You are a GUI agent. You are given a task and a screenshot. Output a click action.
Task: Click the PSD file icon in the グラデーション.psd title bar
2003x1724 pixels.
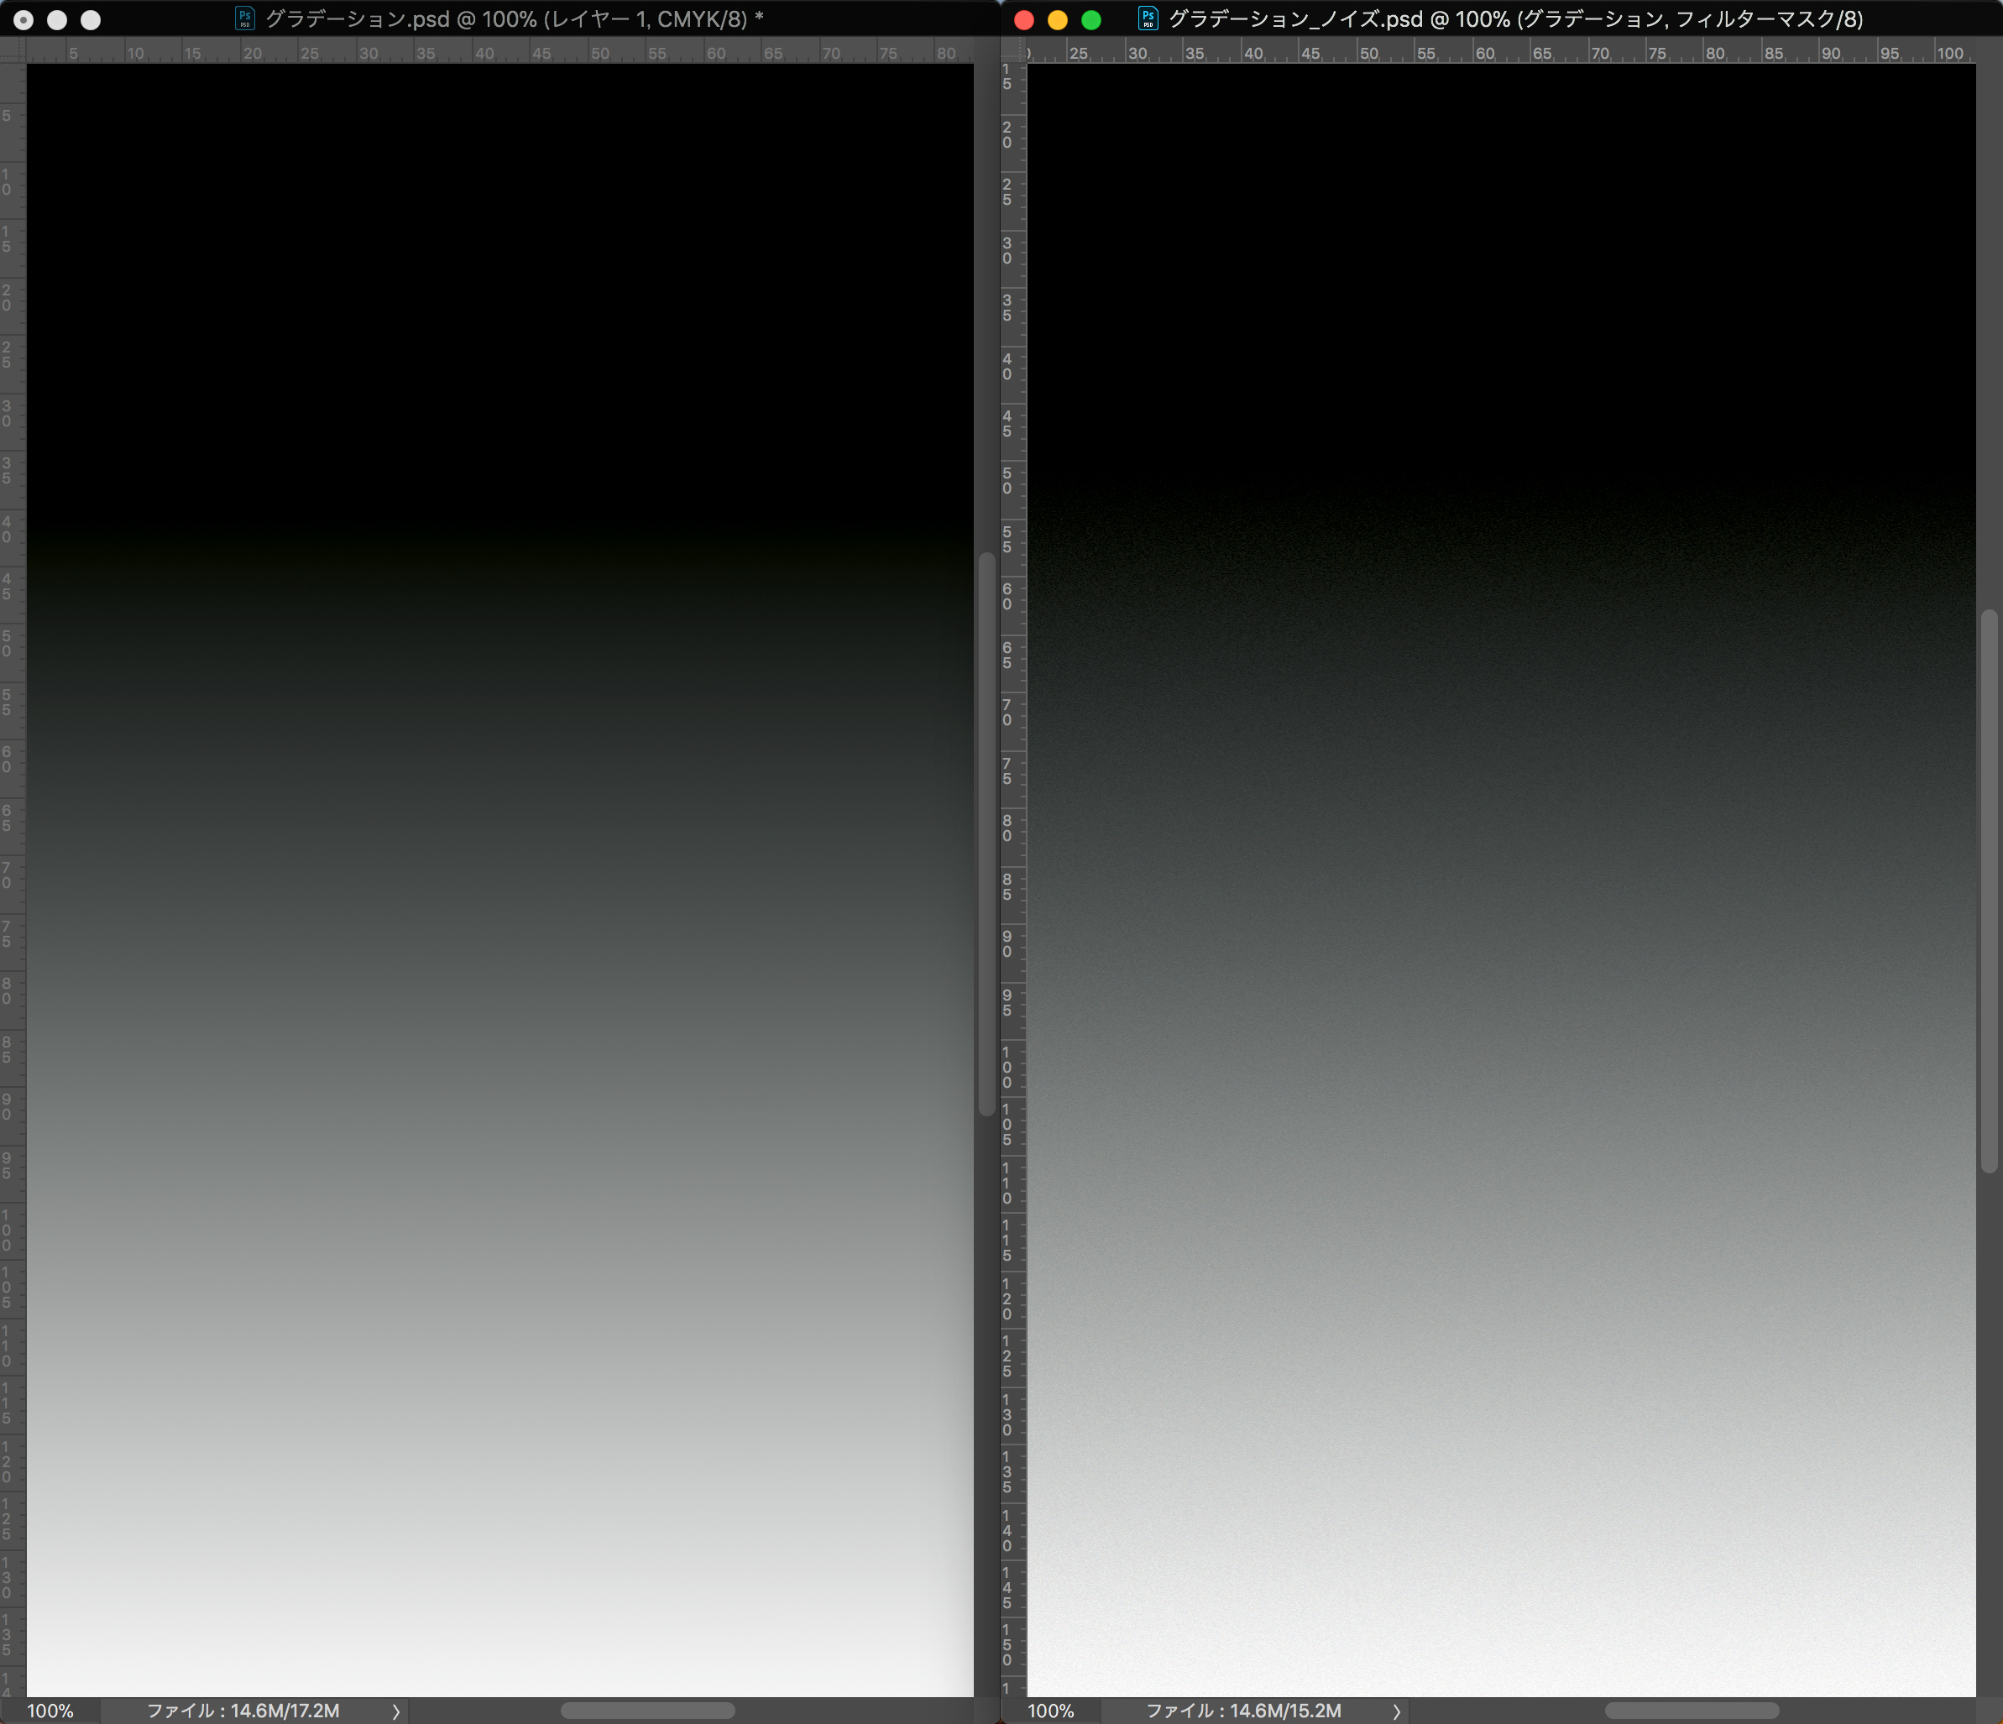(244, 18)
